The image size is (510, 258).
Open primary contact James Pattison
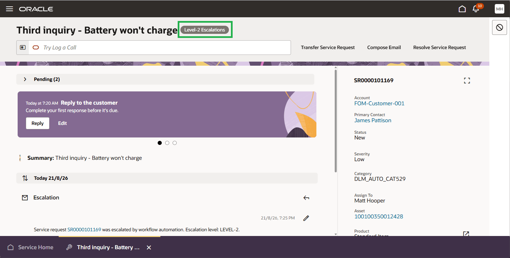click(373, 121)
